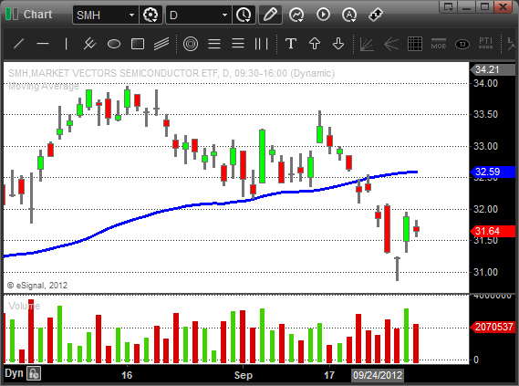519x386 pixels.
Task: Select the Text annotation tool
Action: [x=291, y=44]
